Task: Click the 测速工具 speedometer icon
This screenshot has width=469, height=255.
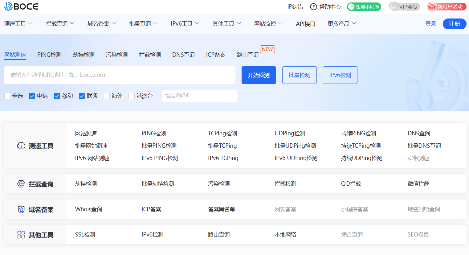Action: pos(21,146)
